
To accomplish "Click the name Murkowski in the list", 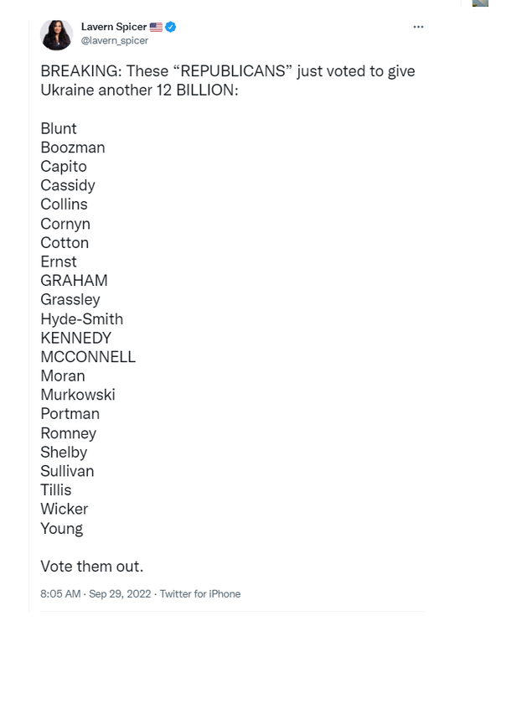I will pyautogui.click(x=78, y=395).
